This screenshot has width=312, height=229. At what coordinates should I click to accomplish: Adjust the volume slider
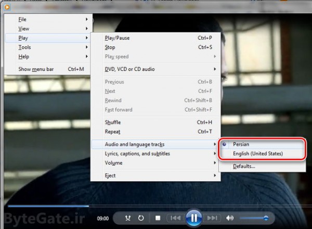point(254,218)
